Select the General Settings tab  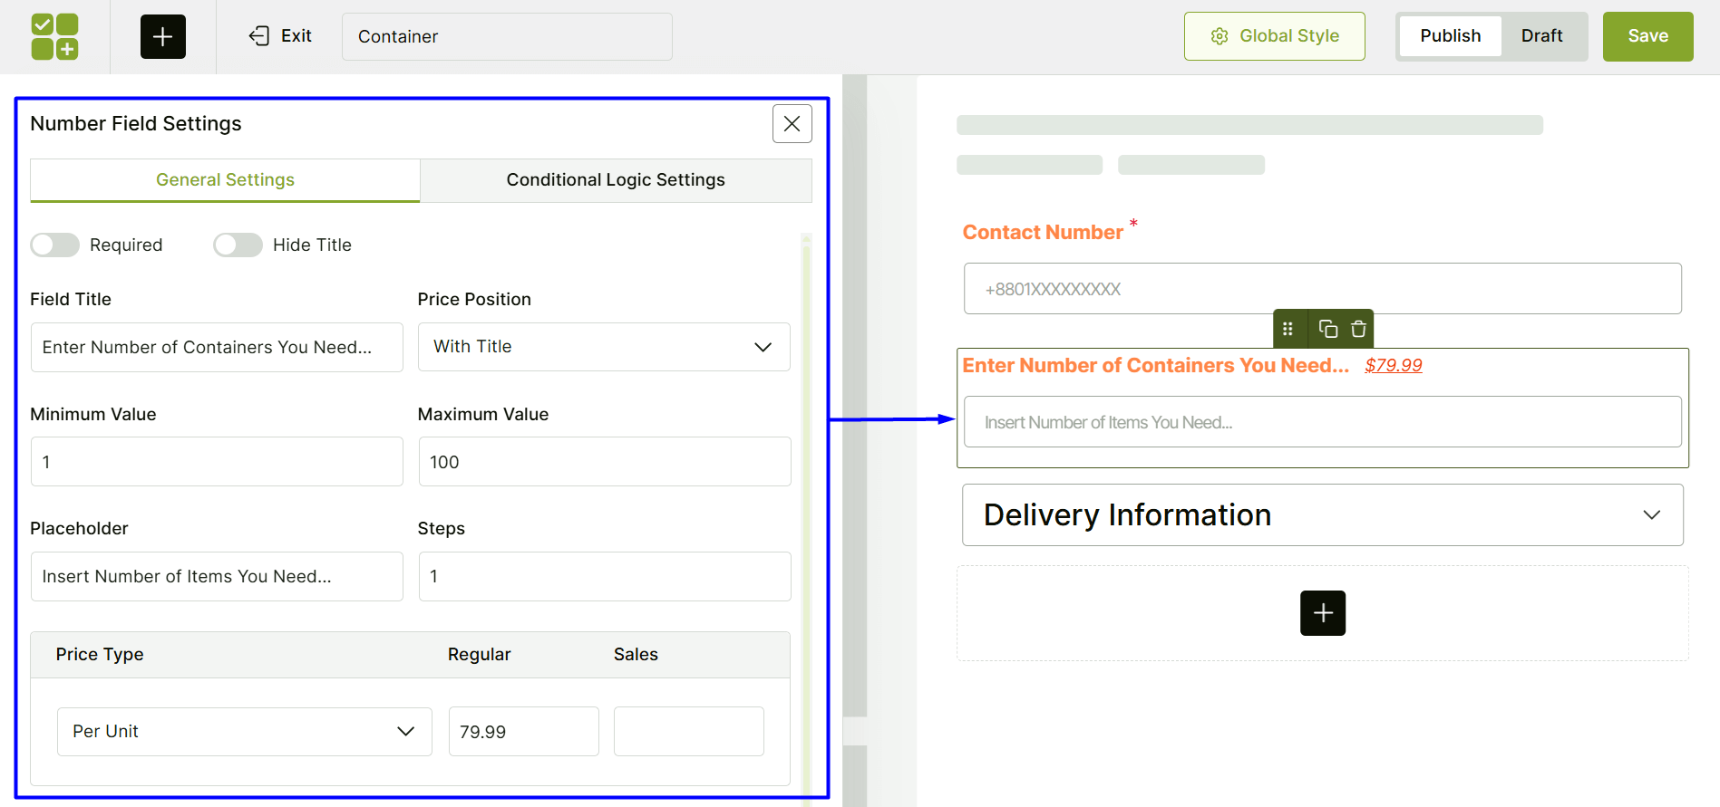tap(225, 180)
